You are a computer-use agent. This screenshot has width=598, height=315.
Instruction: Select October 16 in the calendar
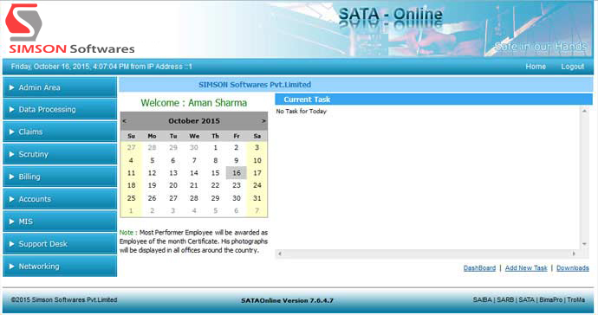237,173
